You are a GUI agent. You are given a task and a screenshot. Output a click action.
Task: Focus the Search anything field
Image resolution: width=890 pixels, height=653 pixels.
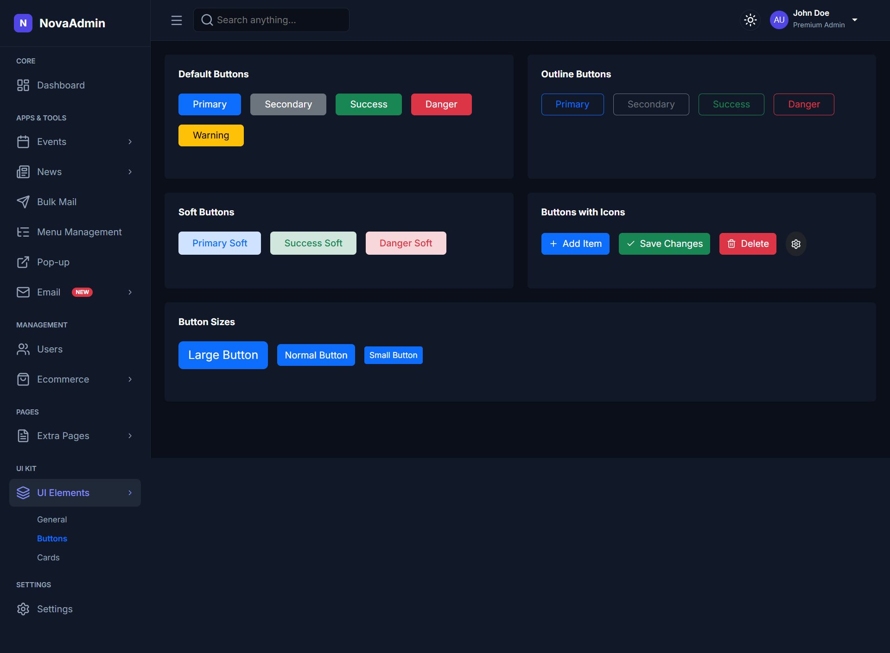(x=278, y=20)
